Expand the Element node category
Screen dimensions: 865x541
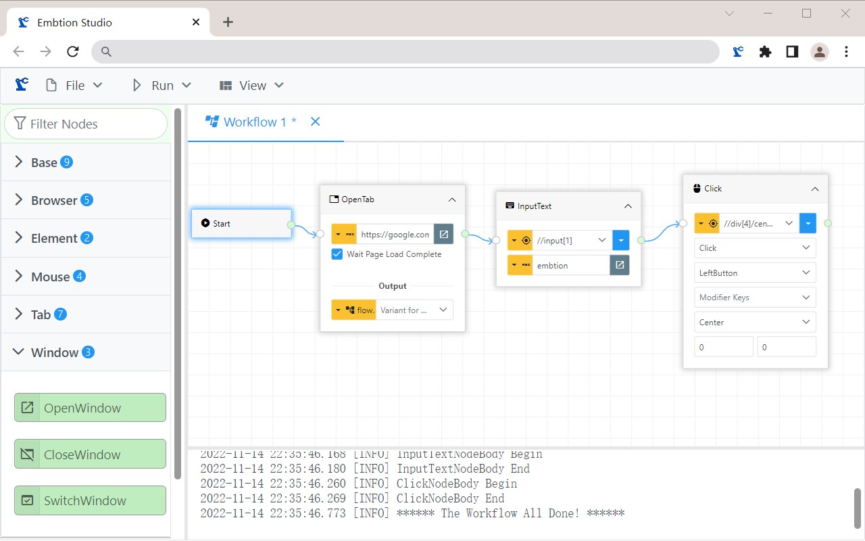point(86,238)
